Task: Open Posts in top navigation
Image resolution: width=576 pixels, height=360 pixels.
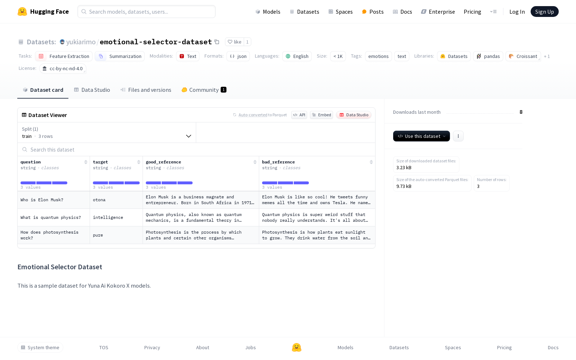Action: [x=373, y=12]
